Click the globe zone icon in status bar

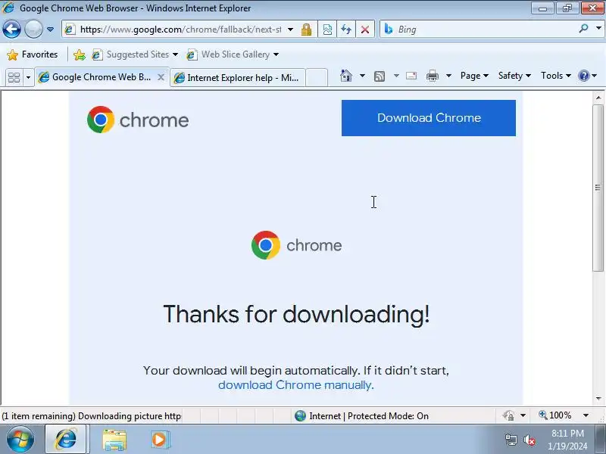click(x=300, y=415)
